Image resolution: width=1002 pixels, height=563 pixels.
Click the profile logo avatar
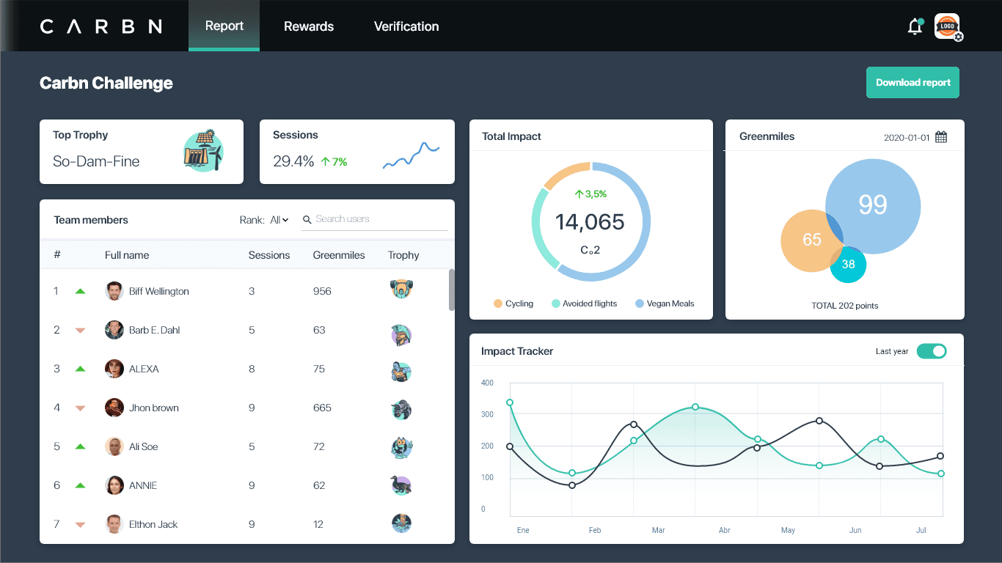pos(947,26)
